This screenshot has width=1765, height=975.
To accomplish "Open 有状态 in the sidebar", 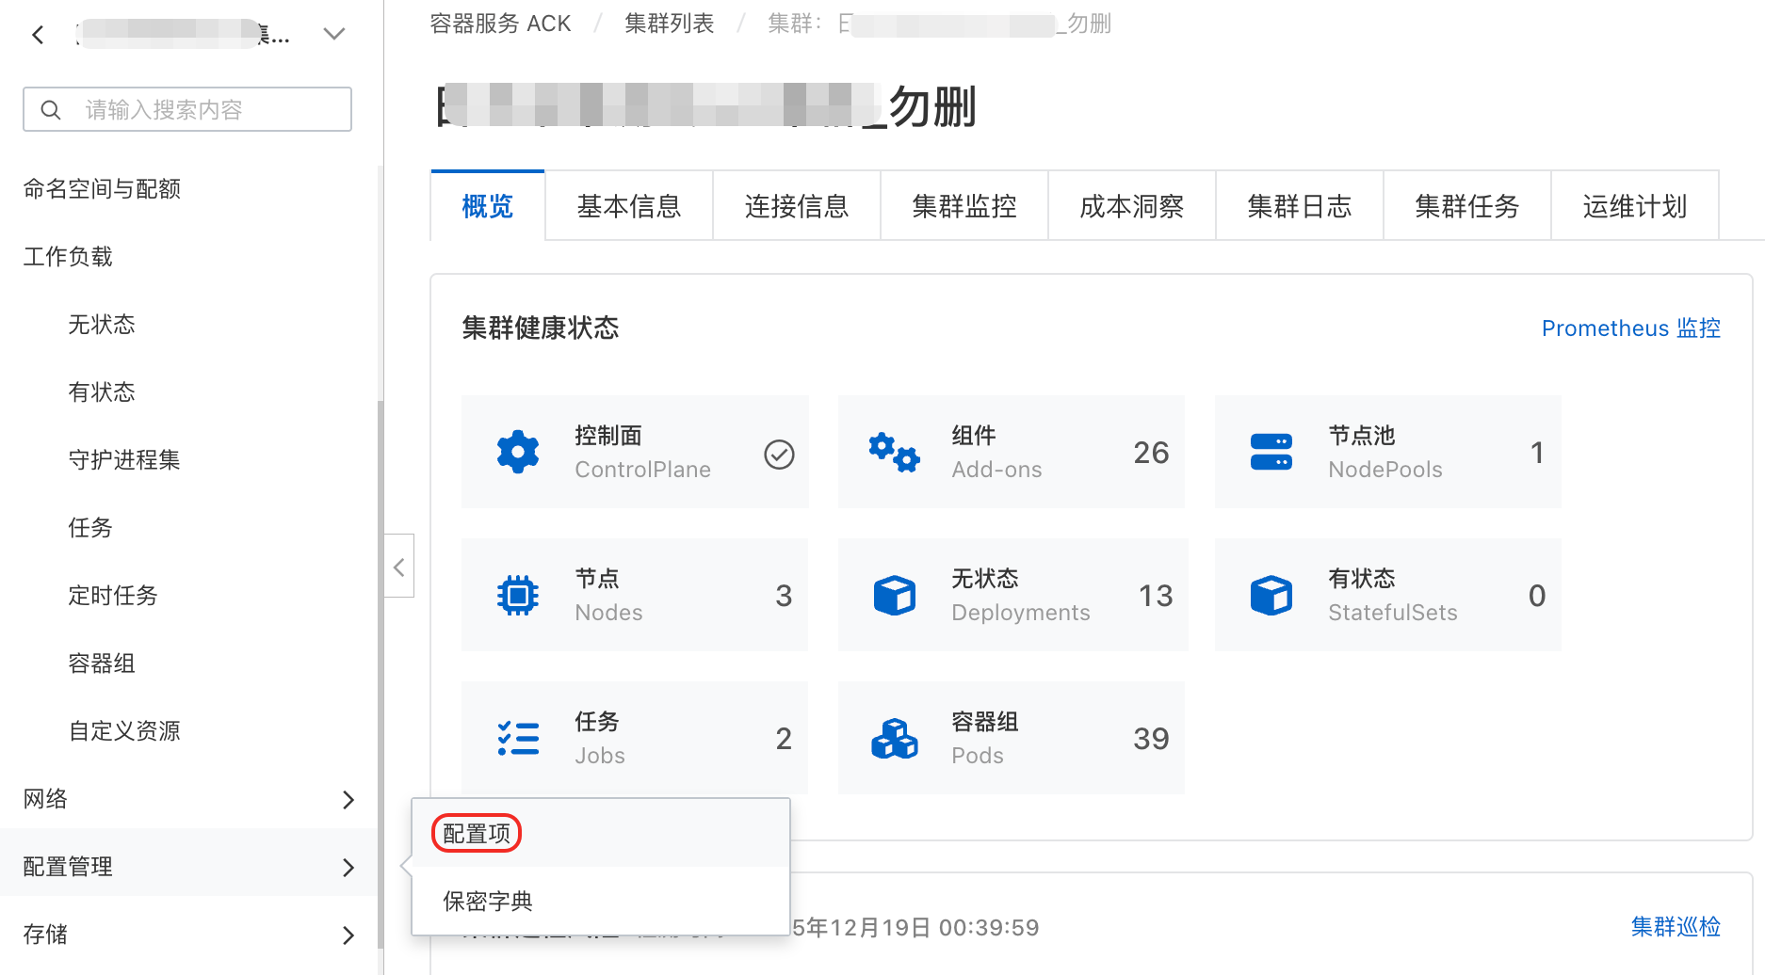I will point(102,392).
